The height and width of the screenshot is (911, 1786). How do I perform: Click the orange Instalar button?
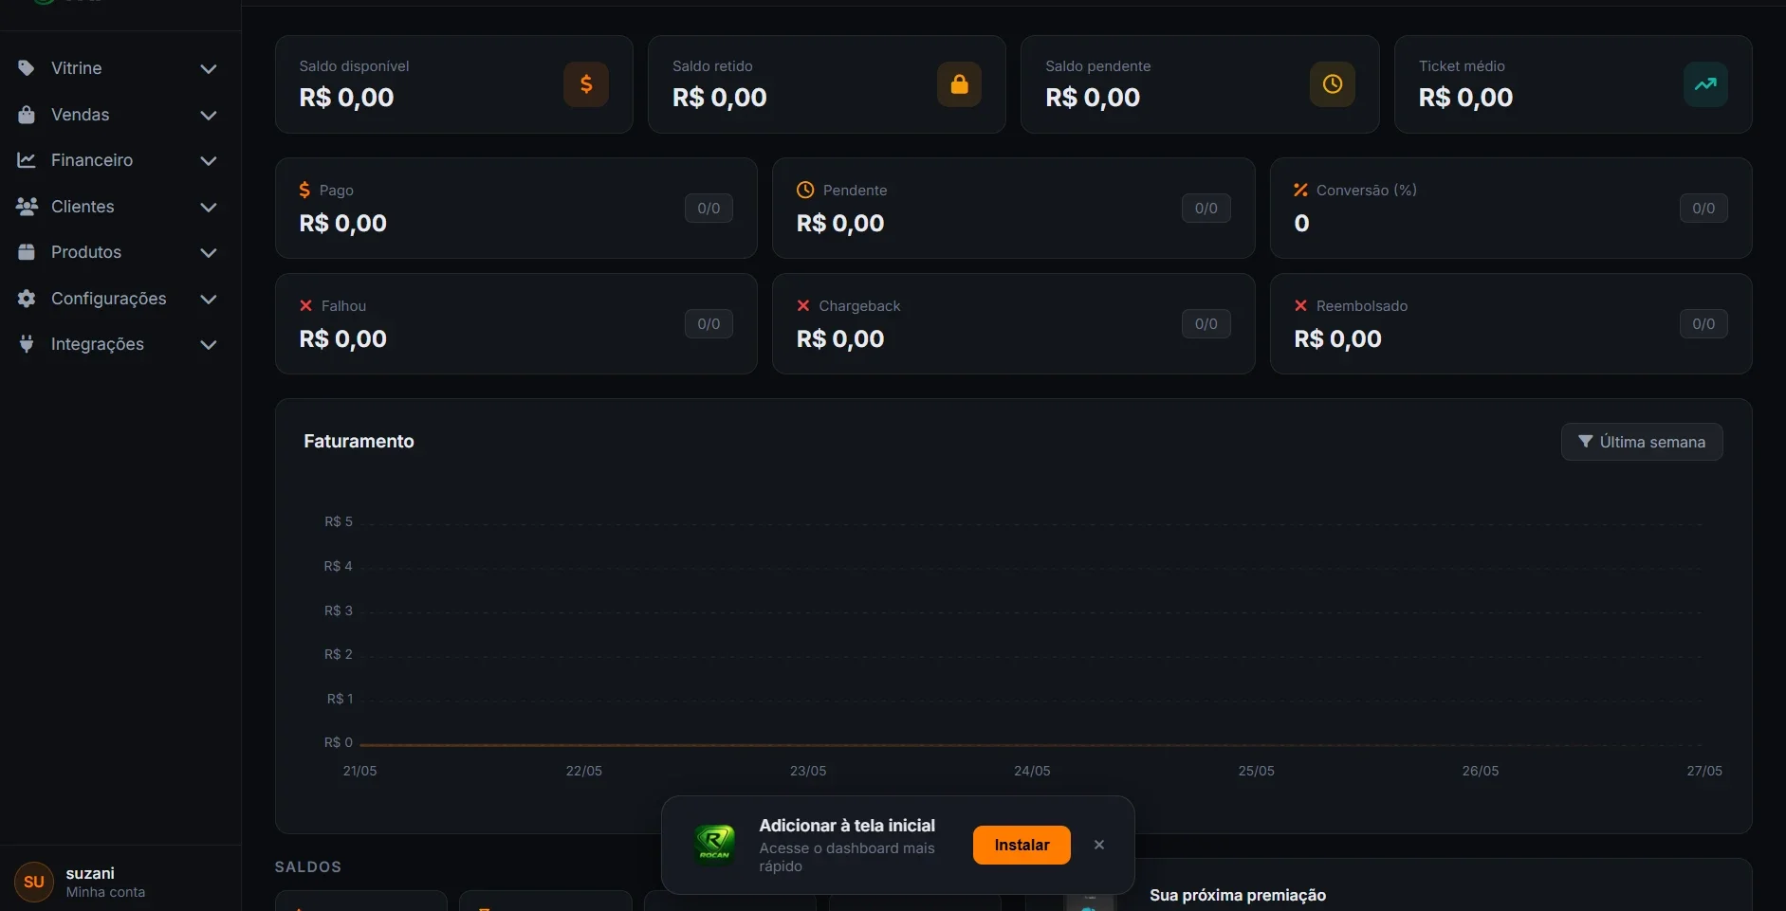tap(1022, 845)
